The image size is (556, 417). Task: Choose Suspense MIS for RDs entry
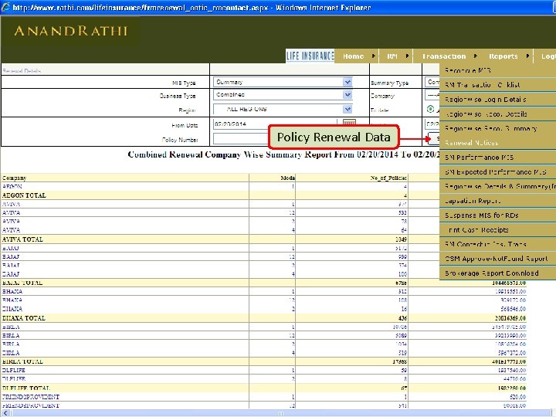click(x=497, y=215)
